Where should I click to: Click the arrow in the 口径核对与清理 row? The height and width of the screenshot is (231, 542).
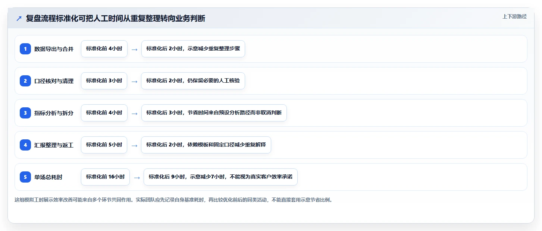(134, 81)
